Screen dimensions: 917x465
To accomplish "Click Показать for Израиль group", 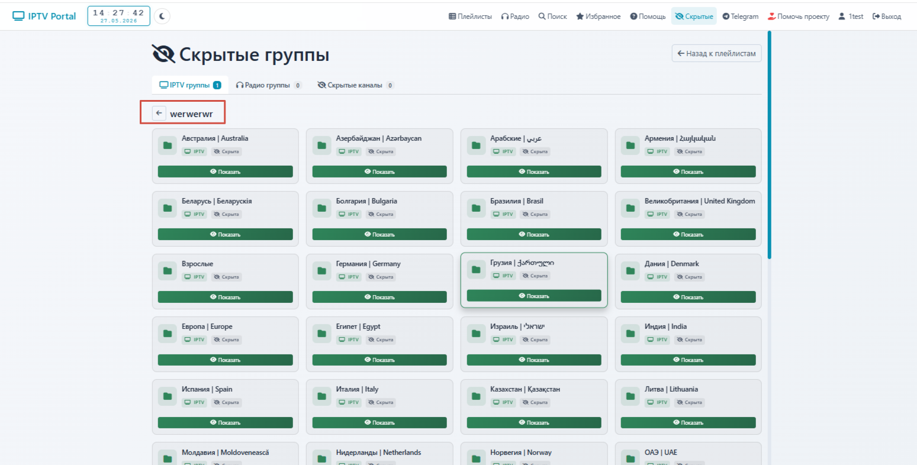I will [534, 360].
